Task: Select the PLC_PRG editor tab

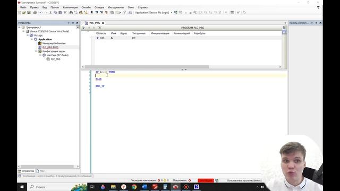Action: (95, 23)
